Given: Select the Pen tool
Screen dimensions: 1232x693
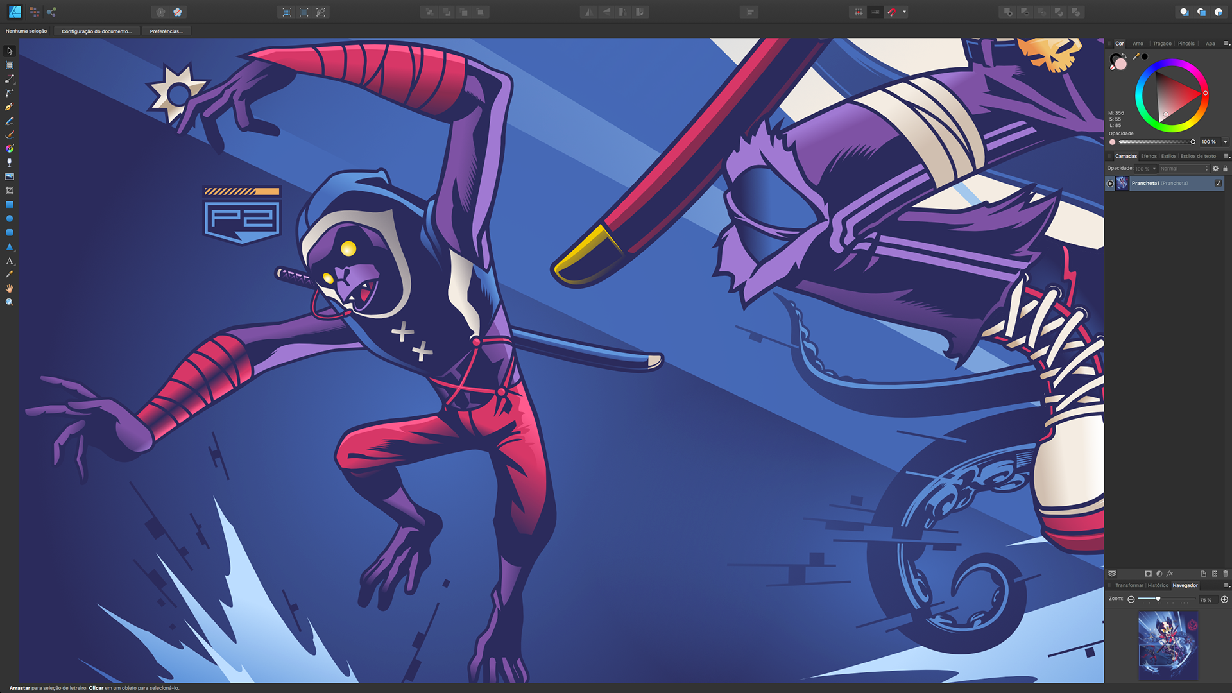Looking at the screenshot, I should click(9, 107).
